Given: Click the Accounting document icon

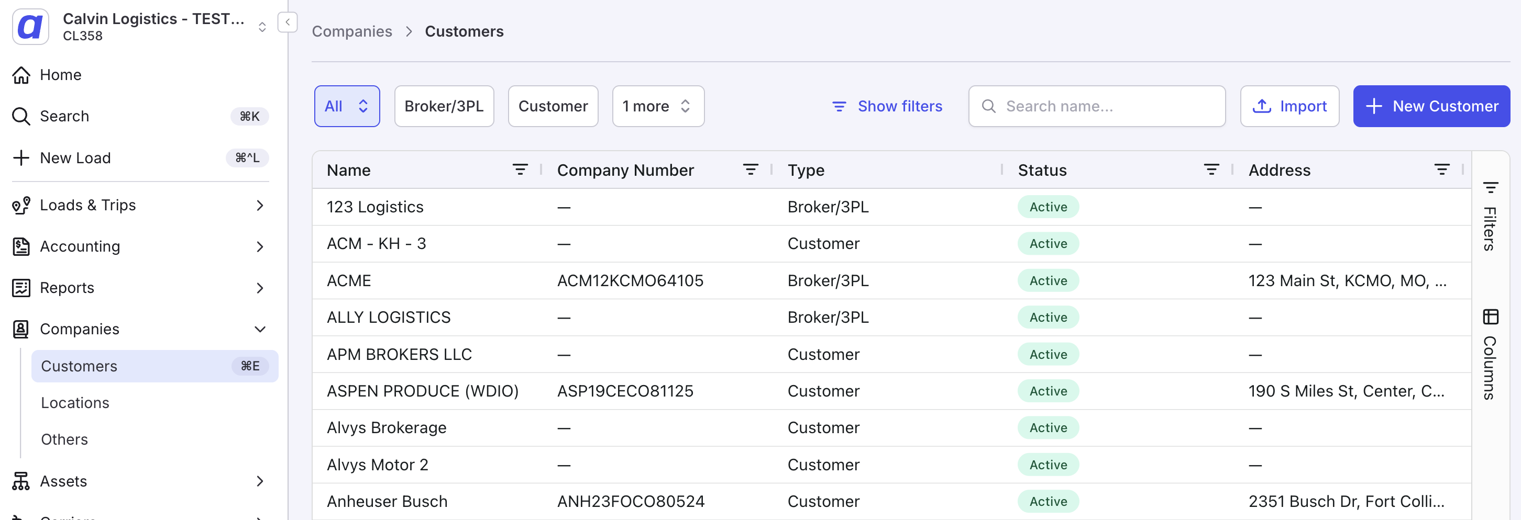Looking at the screenshot, I should [x=21, y=246].
